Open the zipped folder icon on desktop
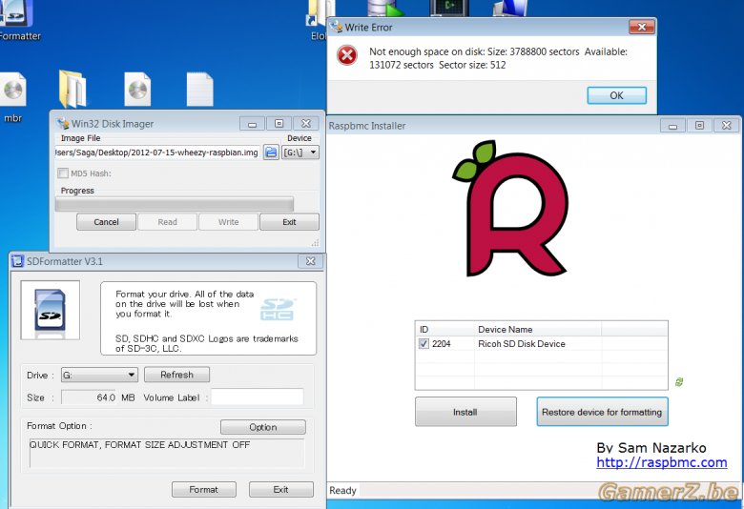Image resolution: width=744 pixels, height=509 pixels. pos(72,89)
